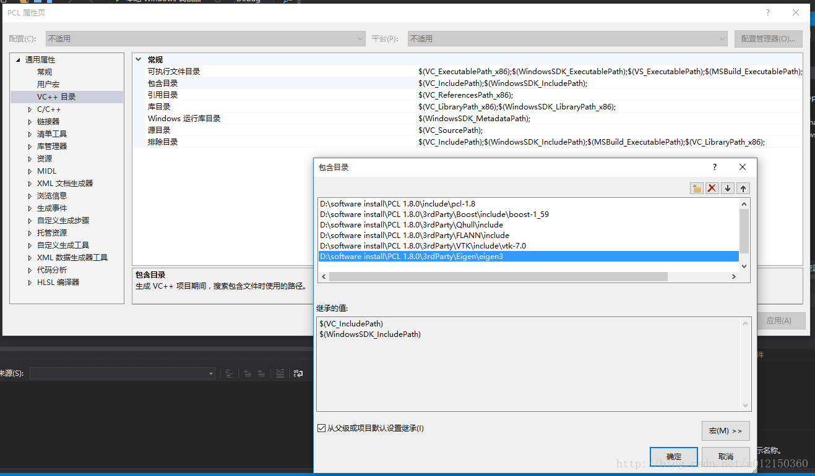This screenshot has width=815, height=476.
Task: Click the 取消 button
Action: point(726,457)
